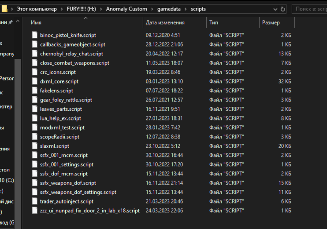This screenshot has width=327, height=229.
Task: Click the 10 (C:) drive in navigation pane
Action: (7, 180)
